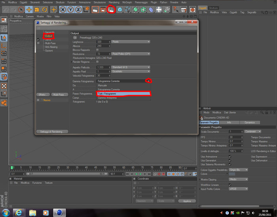
Task: Toggle X-axis lock icon
Action: tap(63, 9)
